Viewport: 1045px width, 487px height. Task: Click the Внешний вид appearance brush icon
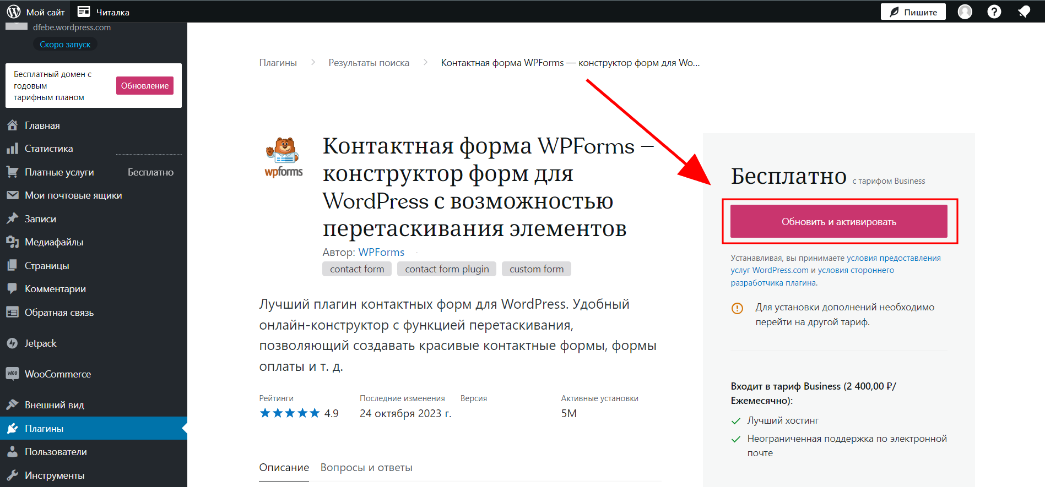tap(12, 405)
